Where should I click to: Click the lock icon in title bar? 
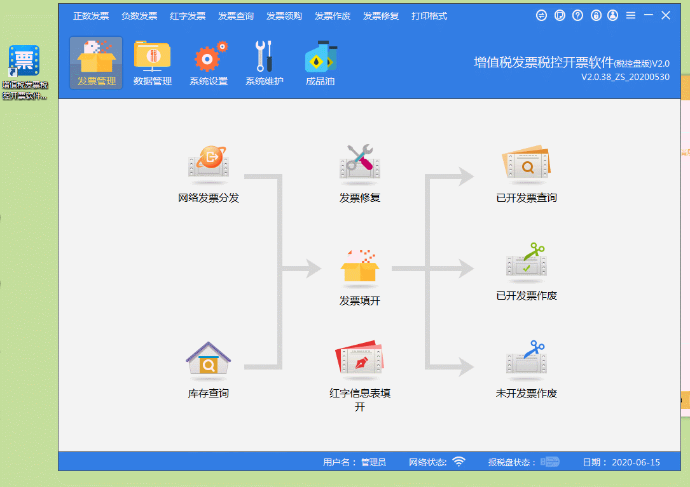point(596,15)
